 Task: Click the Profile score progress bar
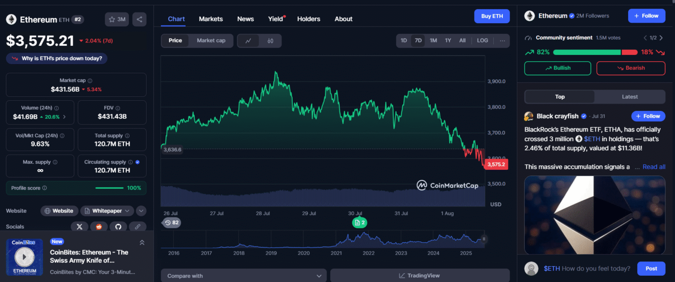[x=109, y=188]
